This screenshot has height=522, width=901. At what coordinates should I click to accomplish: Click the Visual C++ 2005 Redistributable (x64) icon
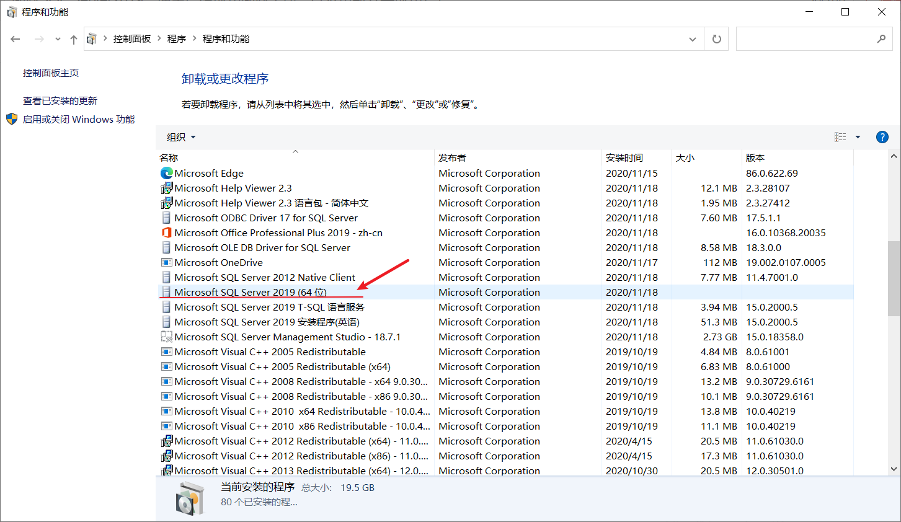click(166, 366)
